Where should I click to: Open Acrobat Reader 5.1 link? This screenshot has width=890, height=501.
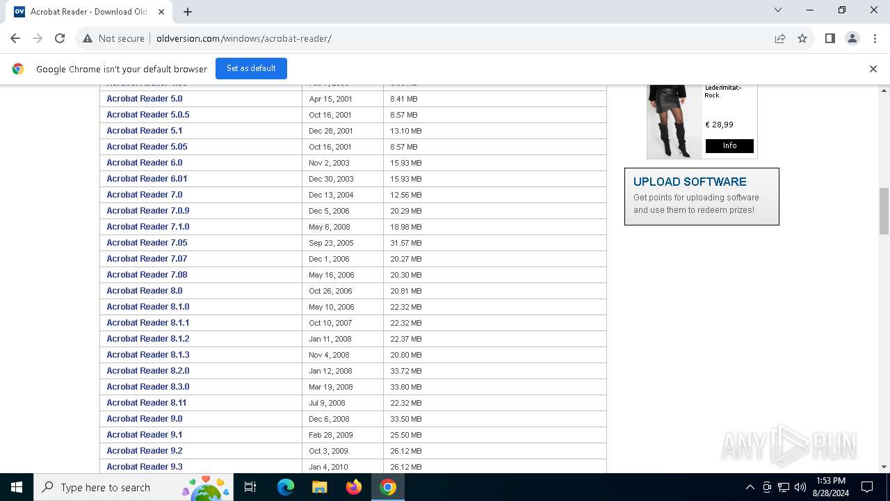point(144,131)
